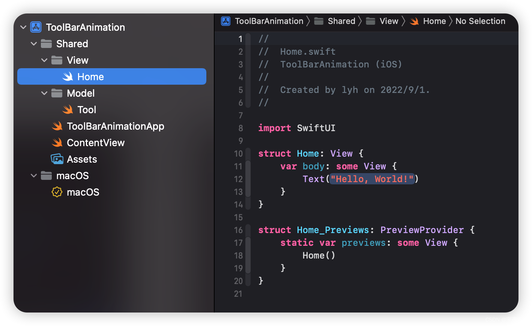Click the Model folder icon

click(57, 93)
